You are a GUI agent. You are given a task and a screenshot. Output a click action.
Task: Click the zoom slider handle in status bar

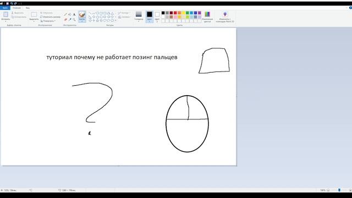pos(339,190)
